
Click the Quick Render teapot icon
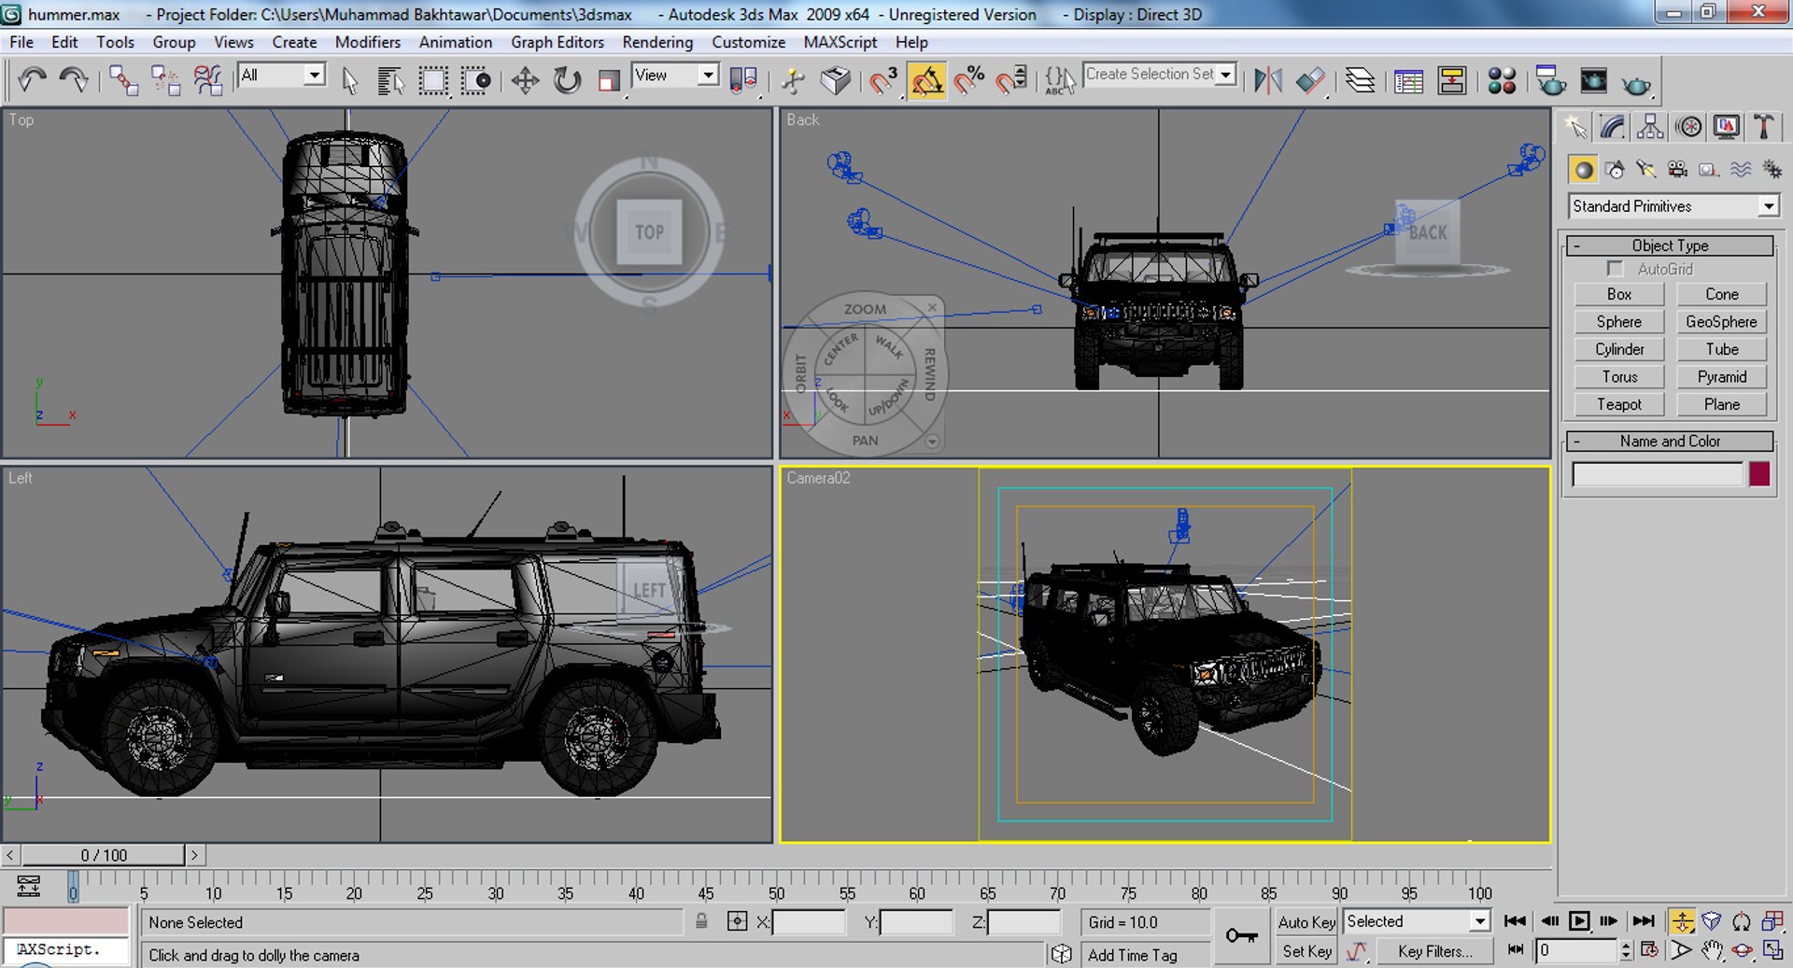(1636, 84)
